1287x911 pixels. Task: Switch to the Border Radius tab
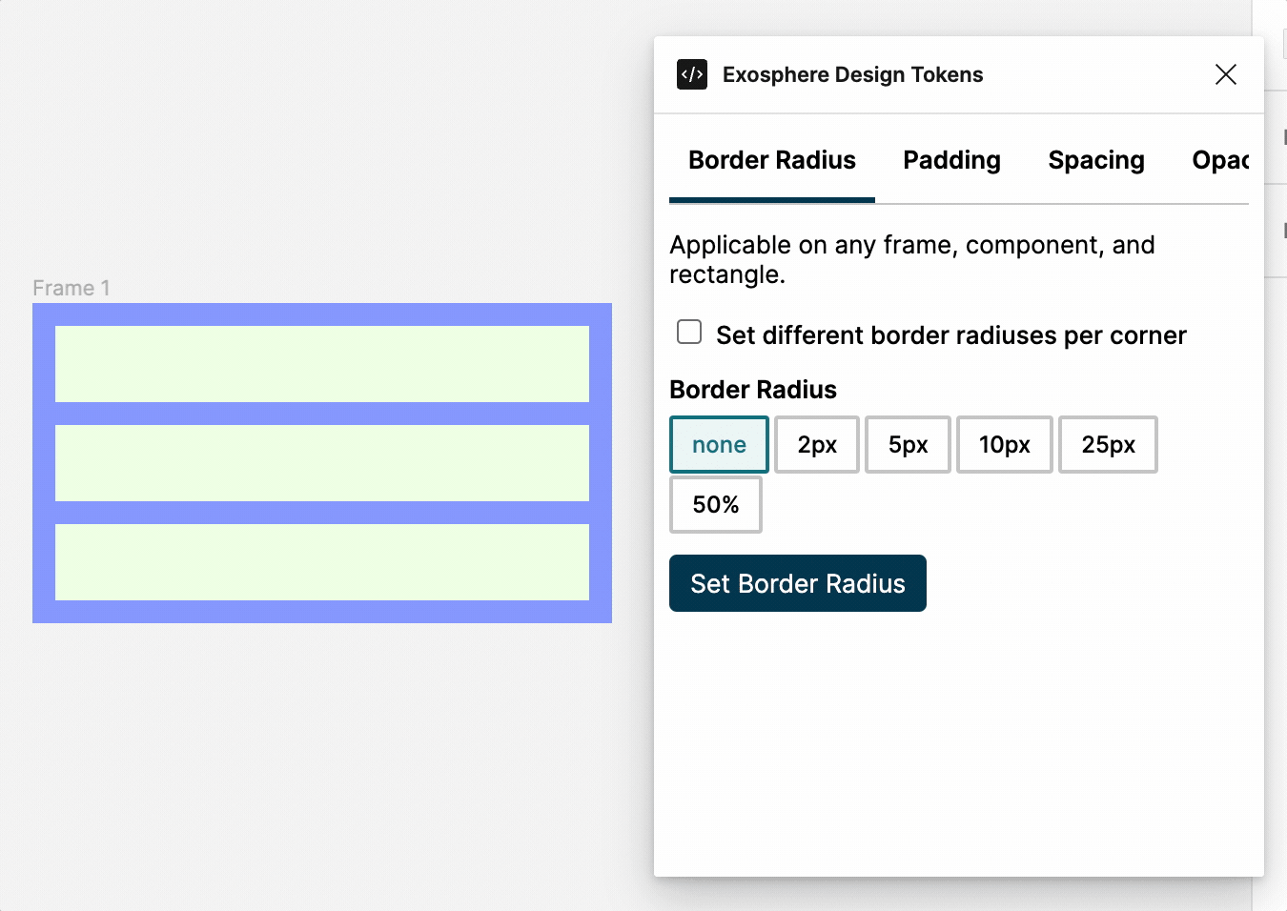tap(772, 160)
